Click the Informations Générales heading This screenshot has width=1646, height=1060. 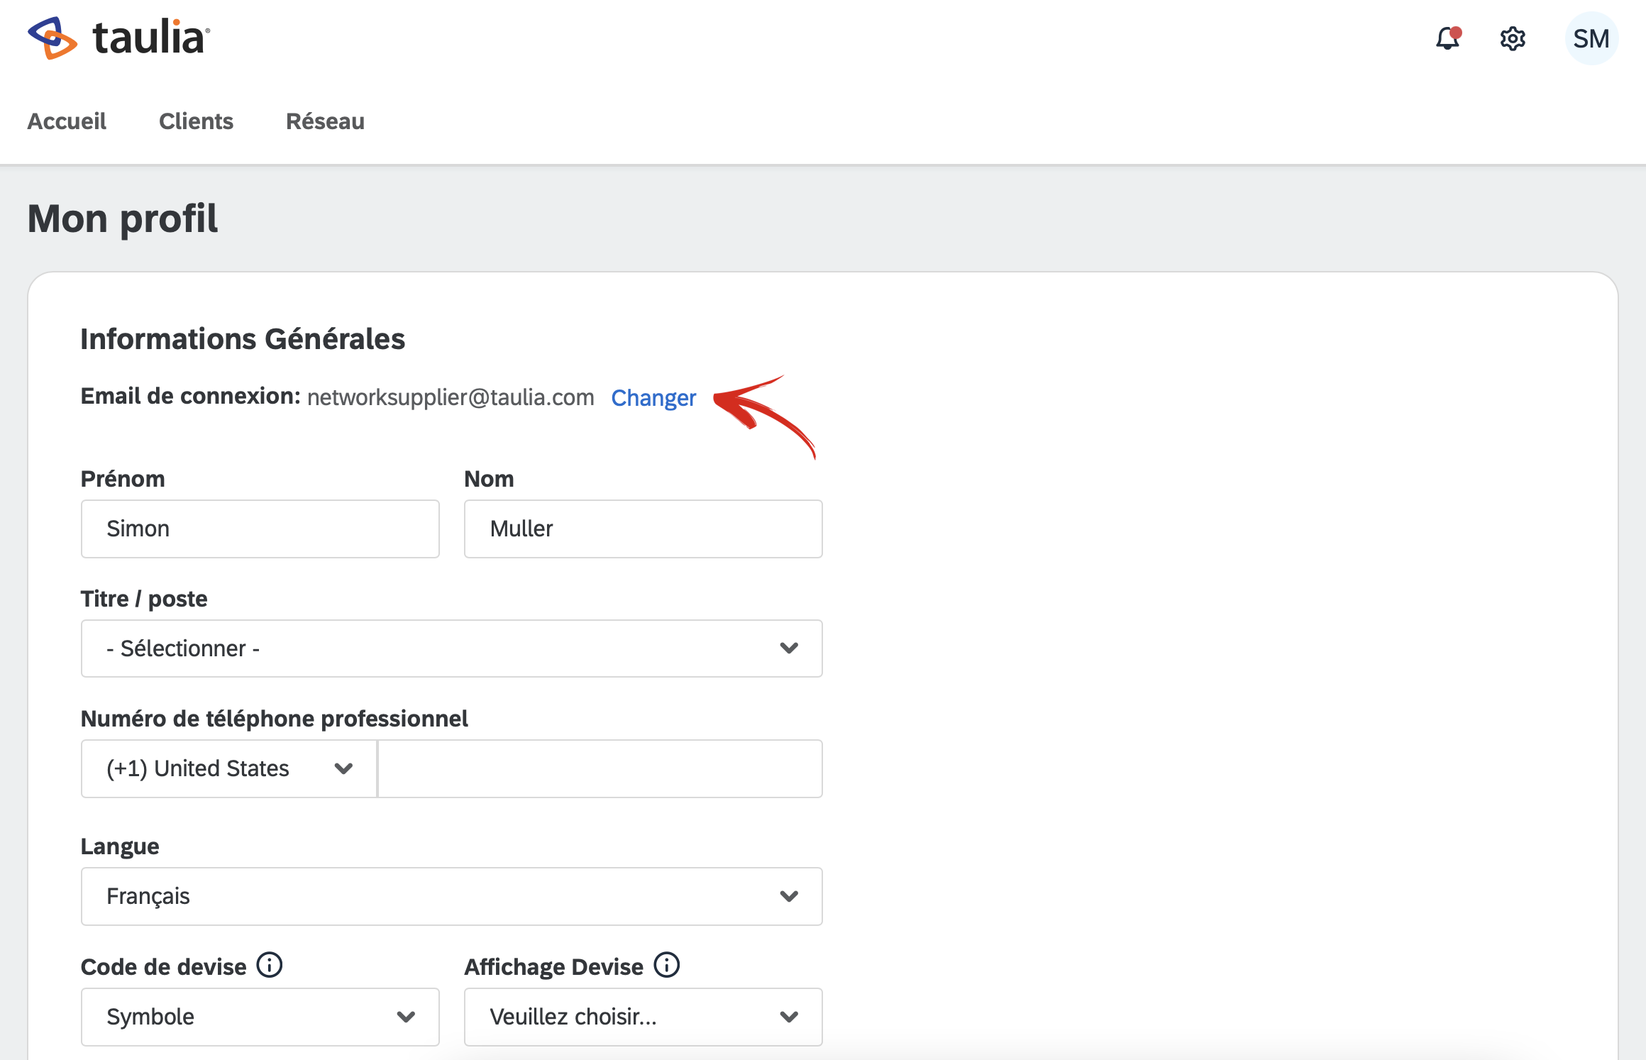point(243,339)
